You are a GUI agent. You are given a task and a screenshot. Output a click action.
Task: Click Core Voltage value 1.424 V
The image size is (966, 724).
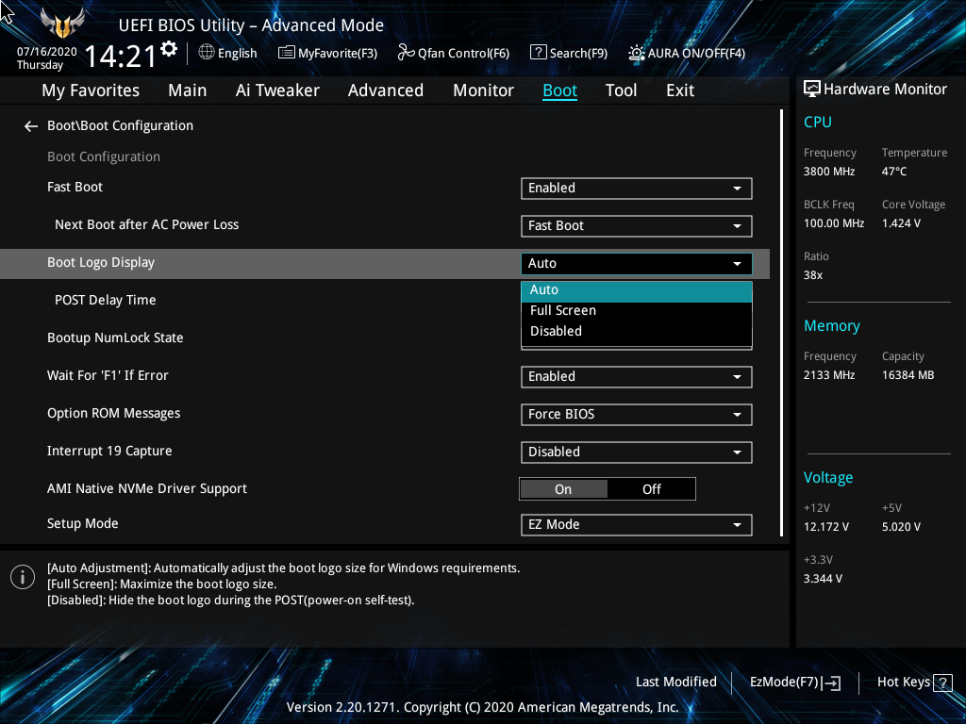click(901, 223)
